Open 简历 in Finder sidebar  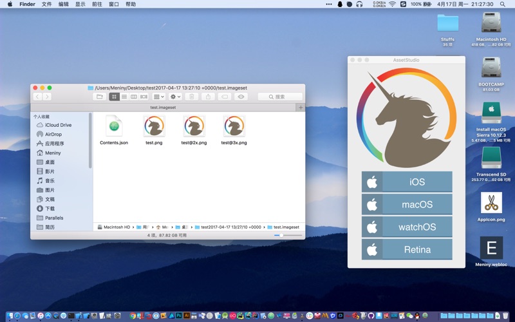[x=50, y=227]
